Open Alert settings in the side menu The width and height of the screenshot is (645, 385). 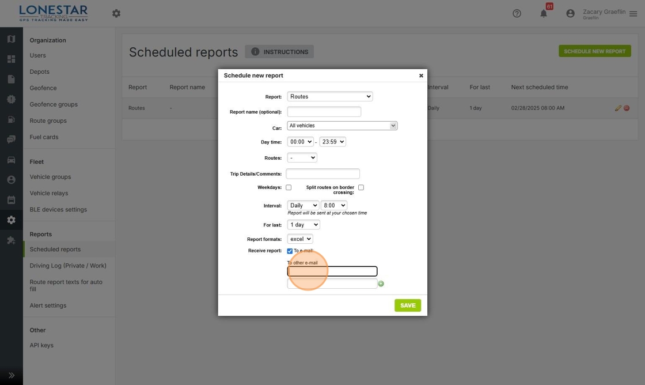point(48,305)
